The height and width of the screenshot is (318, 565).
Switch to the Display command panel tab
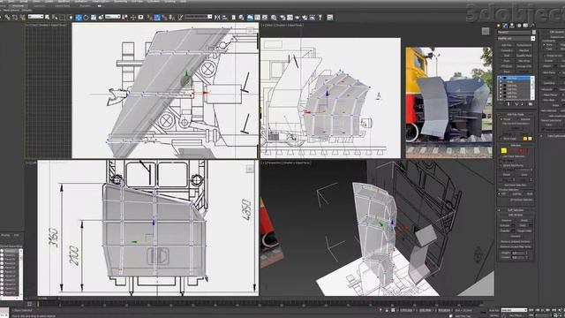pos(525,26)
